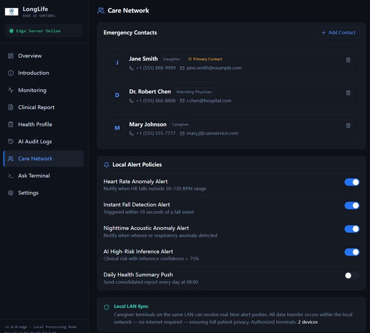
Task: Open the Monitoring section
Action: click(x=44, y=90)
